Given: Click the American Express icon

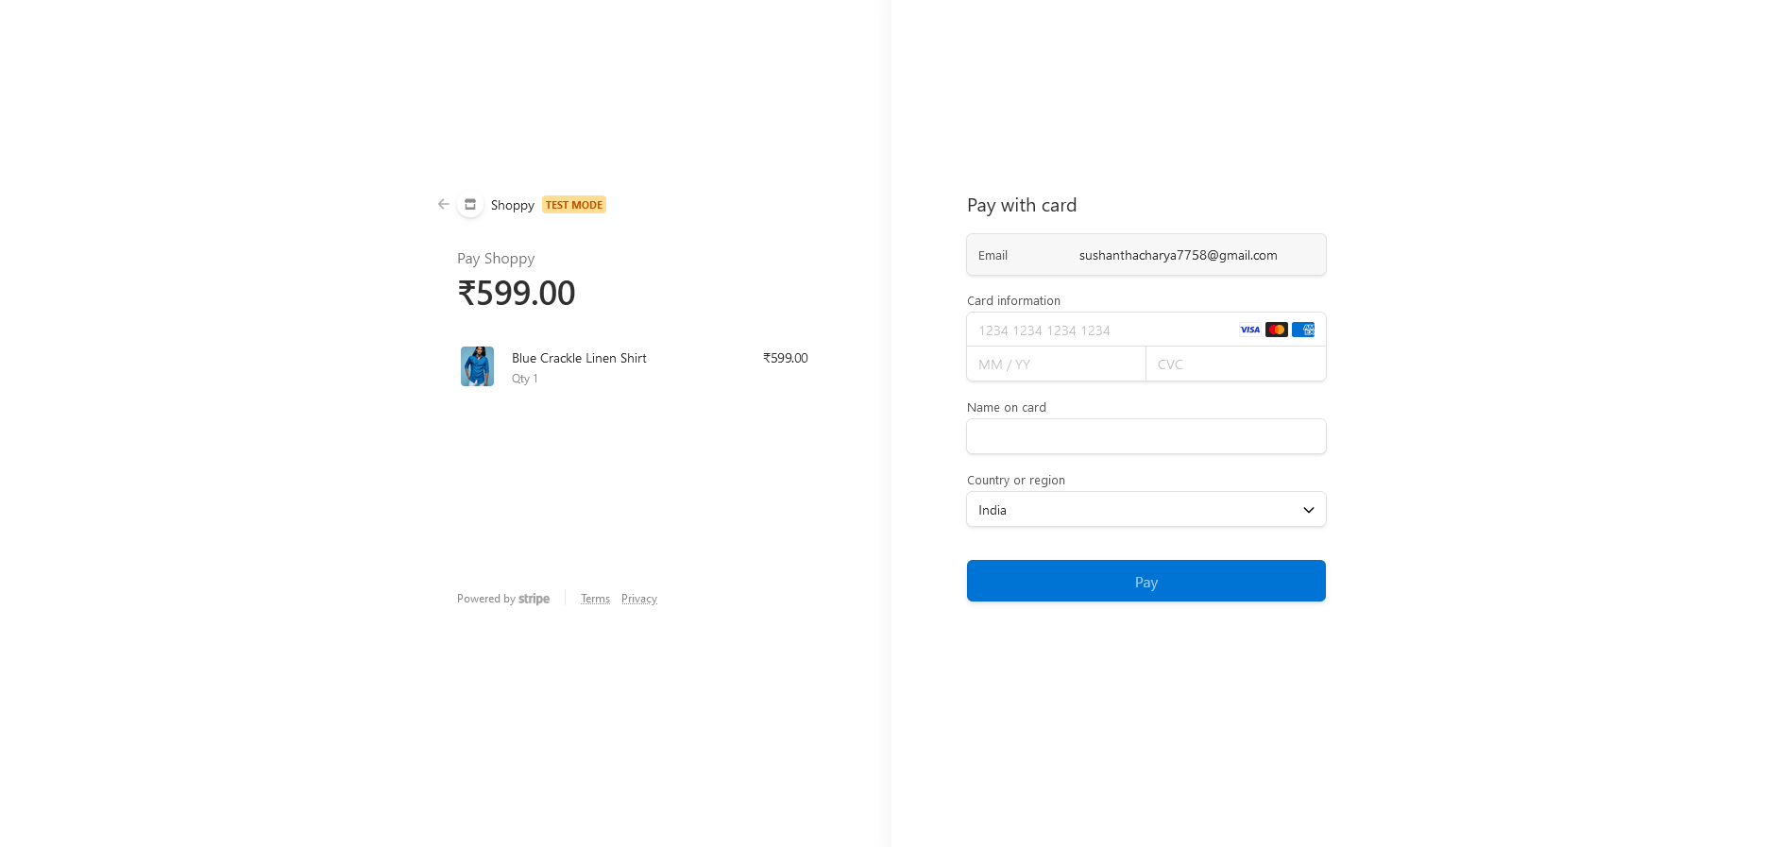Looking at the screenshot, I should tap(1303, 330).
